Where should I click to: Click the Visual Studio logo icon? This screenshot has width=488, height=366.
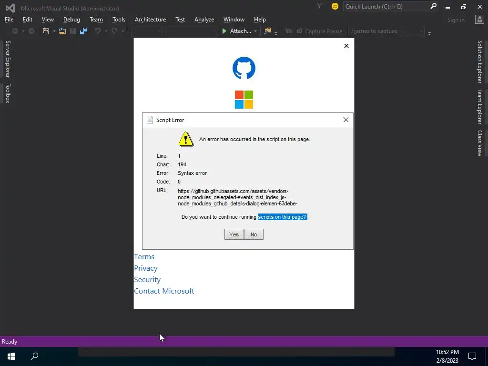click(10, 8)
